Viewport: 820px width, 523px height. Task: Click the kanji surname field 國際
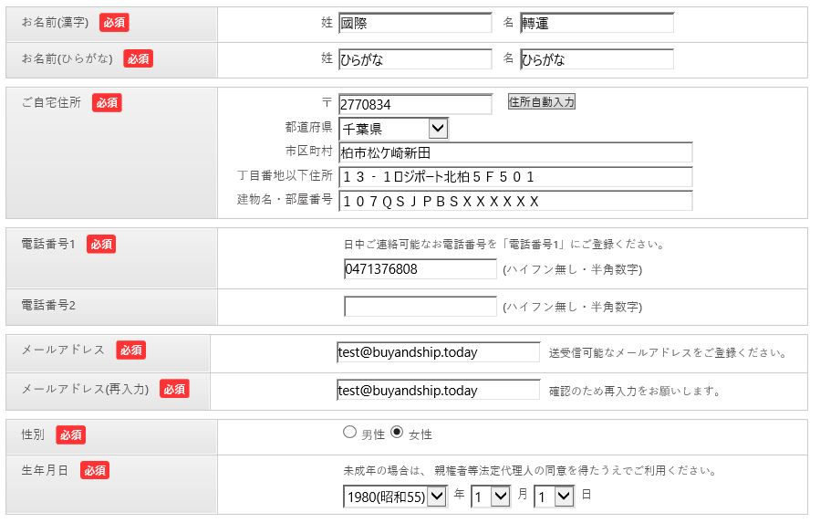pos(414,24)
